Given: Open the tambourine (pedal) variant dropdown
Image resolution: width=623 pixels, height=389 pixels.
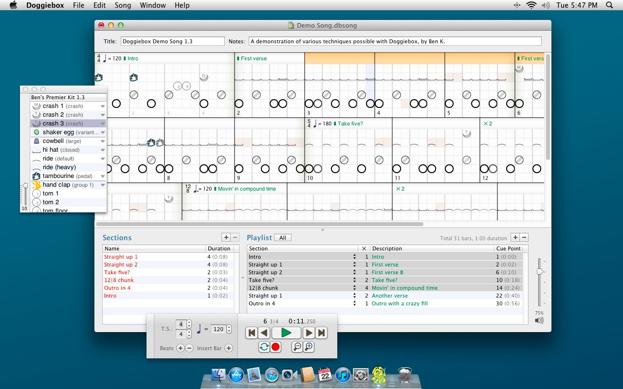Looking at the screenshot, I should pyautogui.click(x=103, y=176).
